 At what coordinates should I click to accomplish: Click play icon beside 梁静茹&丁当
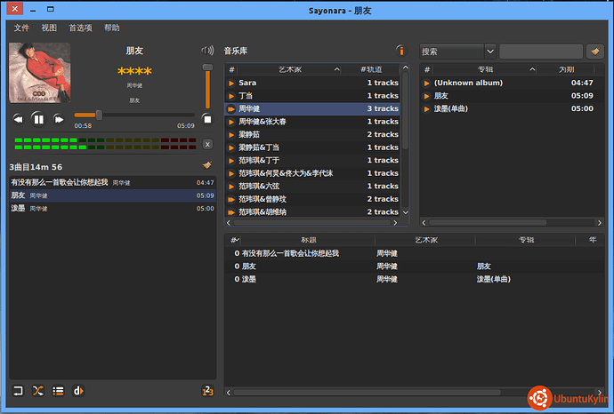[x=231, y=147]
